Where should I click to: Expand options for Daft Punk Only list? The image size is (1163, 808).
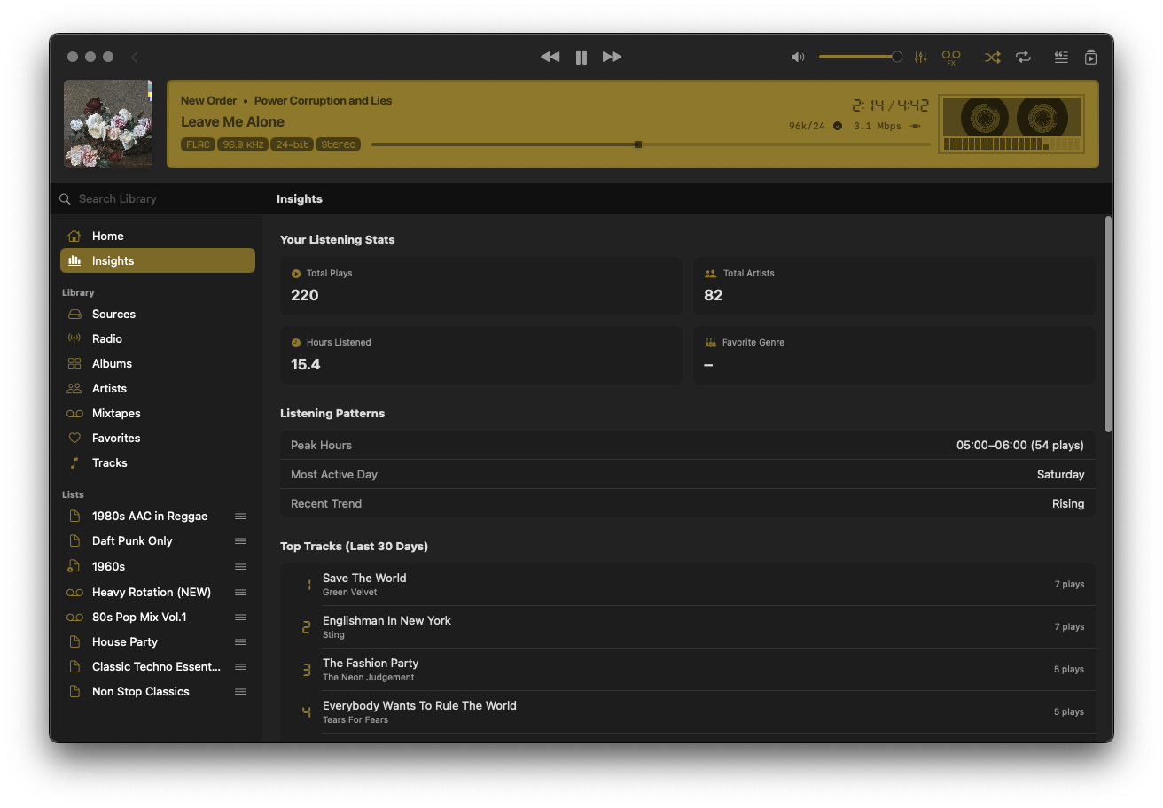point(240,540)
